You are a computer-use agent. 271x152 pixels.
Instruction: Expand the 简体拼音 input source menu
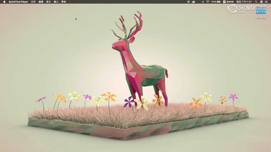[x=230, y=2]
